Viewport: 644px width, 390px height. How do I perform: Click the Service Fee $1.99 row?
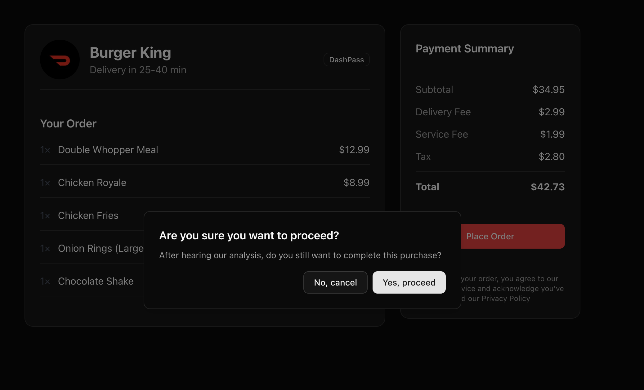pyautogui.click(x=490, y=134)
